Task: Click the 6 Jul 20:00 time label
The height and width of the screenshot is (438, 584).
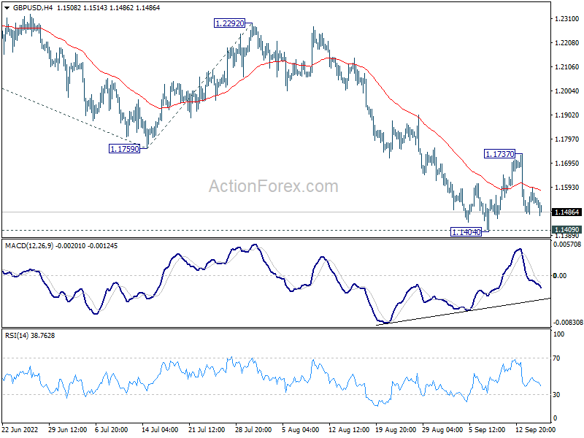Action: tap(112, 430)
